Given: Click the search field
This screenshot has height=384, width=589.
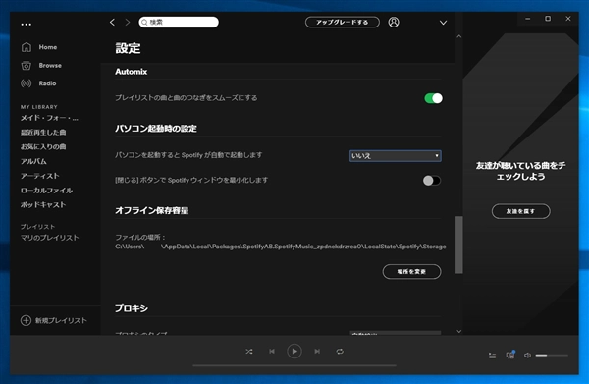Looking at the screenshot, I should (x=179, y=23).
